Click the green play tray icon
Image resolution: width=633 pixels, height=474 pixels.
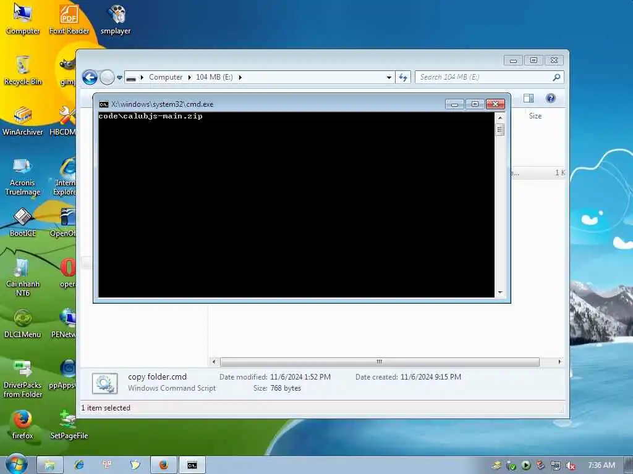coord(525,465)
